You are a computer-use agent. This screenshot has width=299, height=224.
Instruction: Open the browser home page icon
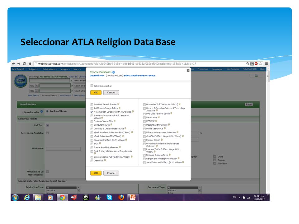click(x=30, y=64)
